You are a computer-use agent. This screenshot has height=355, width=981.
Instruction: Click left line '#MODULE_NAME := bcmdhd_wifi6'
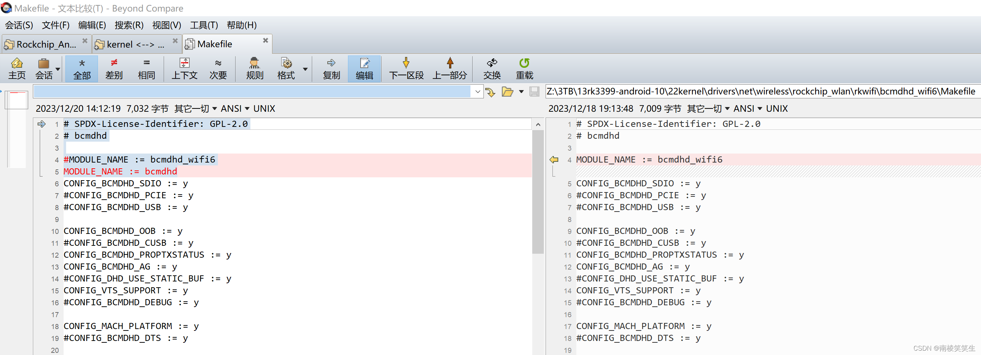tap(139, 159)
